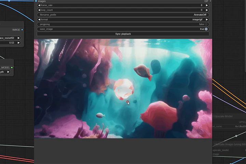Screen dimensions: 246x164
Task: Open the 4x-Ultra model name selector
Action: (x=229, y=126)
